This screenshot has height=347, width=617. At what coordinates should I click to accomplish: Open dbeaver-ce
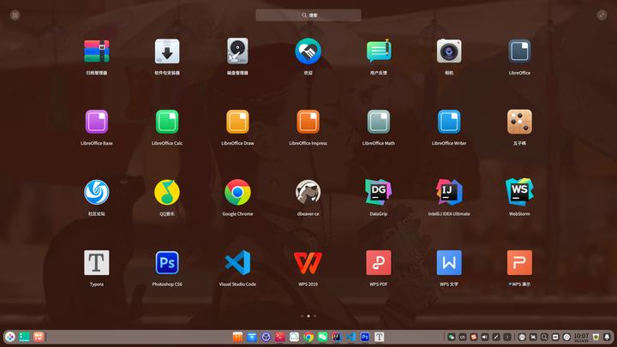click(308, 193)
